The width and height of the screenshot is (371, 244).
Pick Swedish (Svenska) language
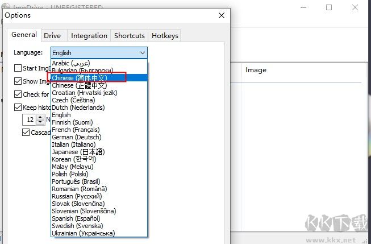[99, 226]
